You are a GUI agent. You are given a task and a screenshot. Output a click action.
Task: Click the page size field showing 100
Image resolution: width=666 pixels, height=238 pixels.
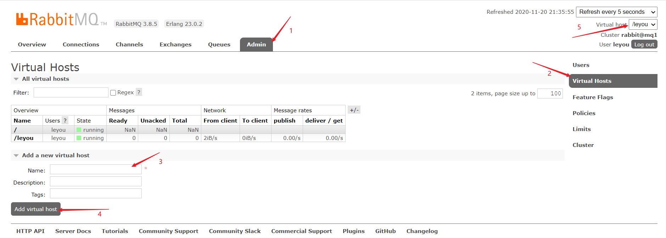(x=550, y=93)
